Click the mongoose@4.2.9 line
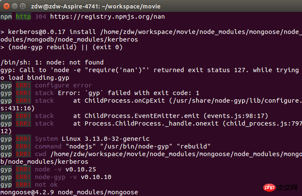The width and height of the screenshot is (302, 196). (x=68, y=192)
